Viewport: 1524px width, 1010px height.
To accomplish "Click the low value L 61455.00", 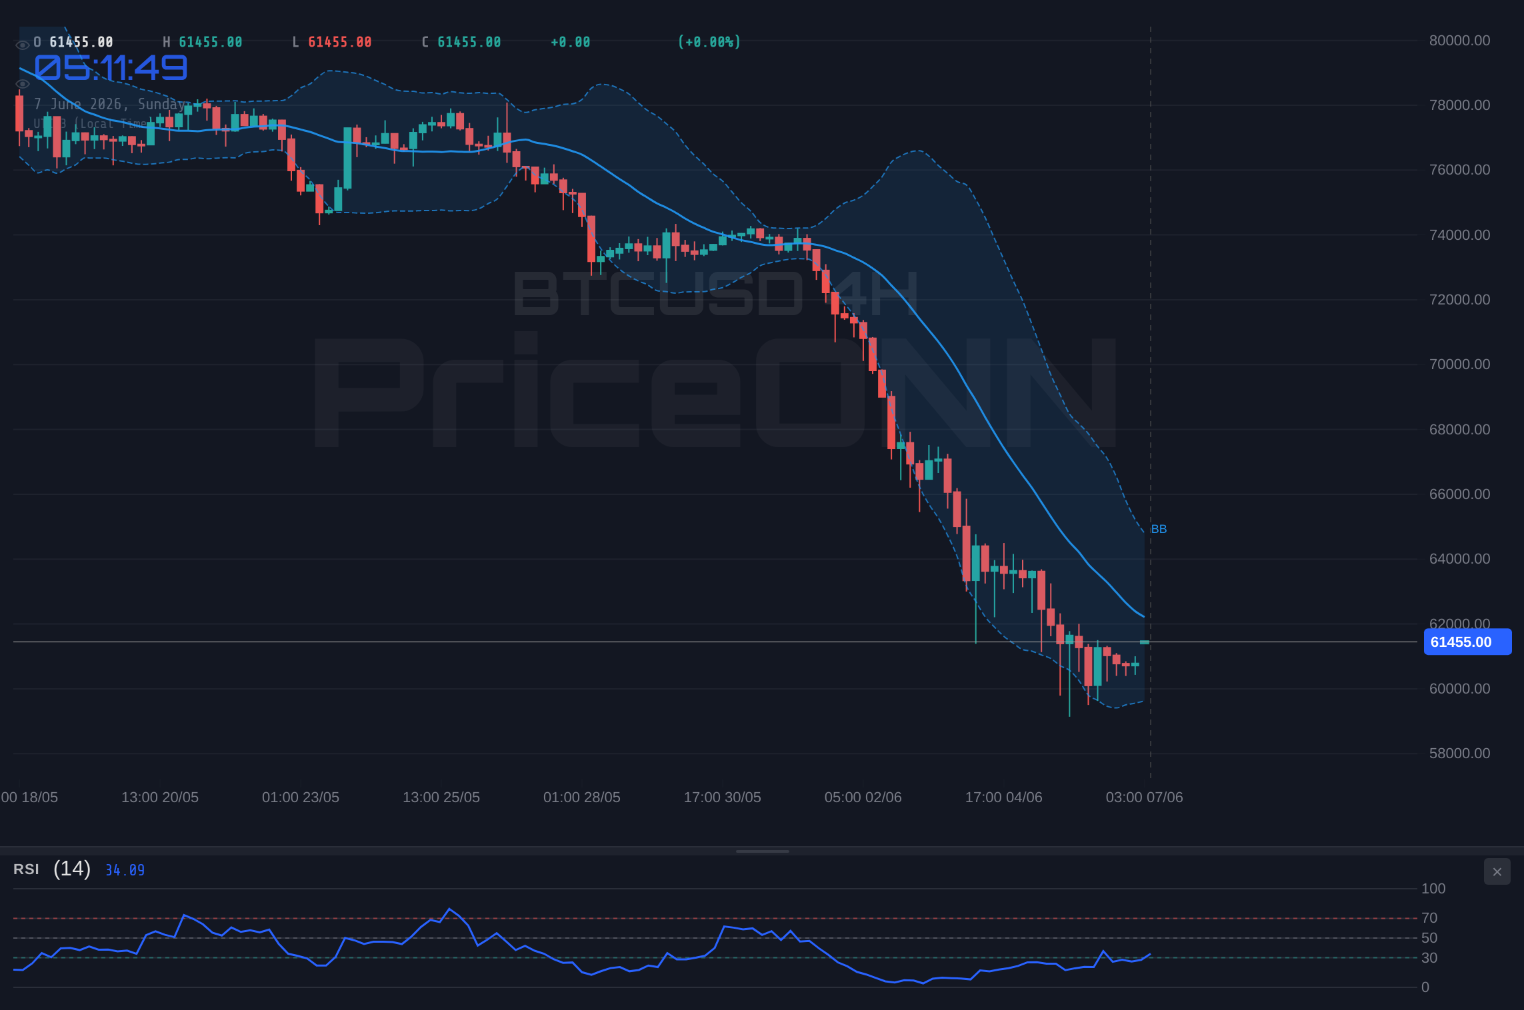I will [332, 42].
